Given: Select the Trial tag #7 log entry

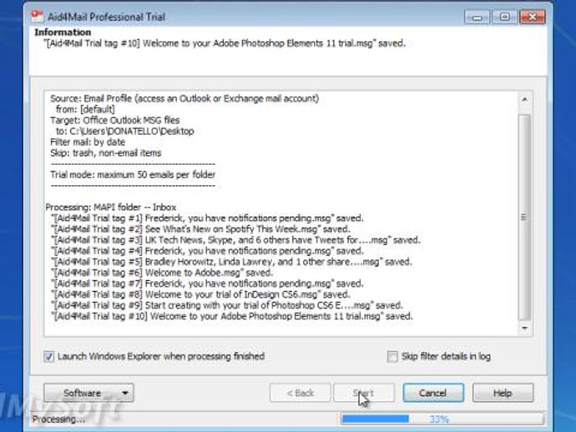Looking at the screenshot, I should (207, 284).
